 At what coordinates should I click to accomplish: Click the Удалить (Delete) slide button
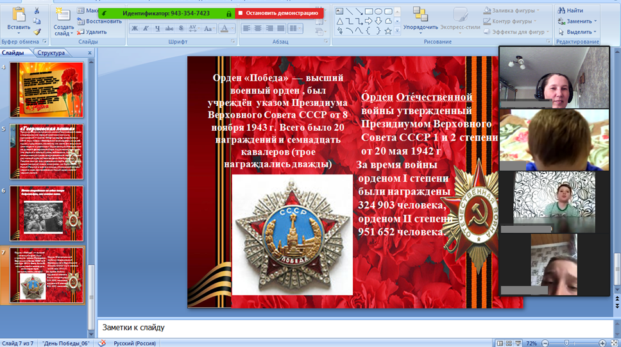coord(92,31)
